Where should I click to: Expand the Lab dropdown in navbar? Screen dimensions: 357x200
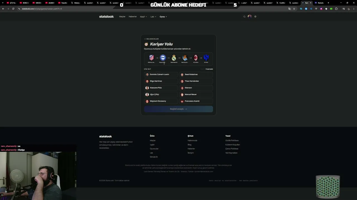(153, 17)
